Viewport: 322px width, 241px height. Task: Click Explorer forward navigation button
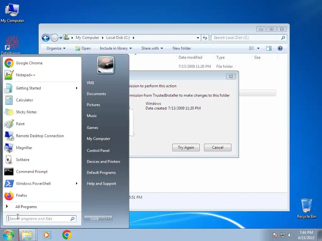point(54,38)
